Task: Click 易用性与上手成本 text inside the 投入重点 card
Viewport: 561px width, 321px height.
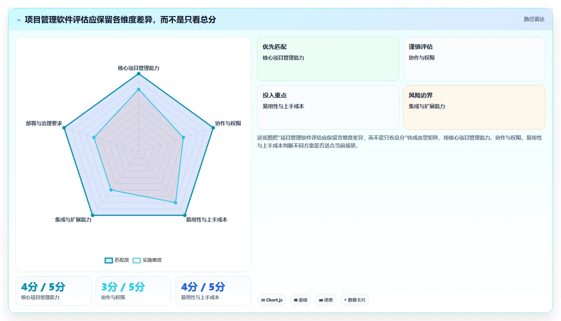Action: tap(283, 106)
